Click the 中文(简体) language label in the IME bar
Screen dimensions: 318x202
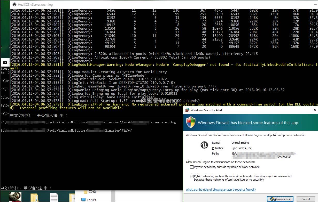click(x=10, y=188)
